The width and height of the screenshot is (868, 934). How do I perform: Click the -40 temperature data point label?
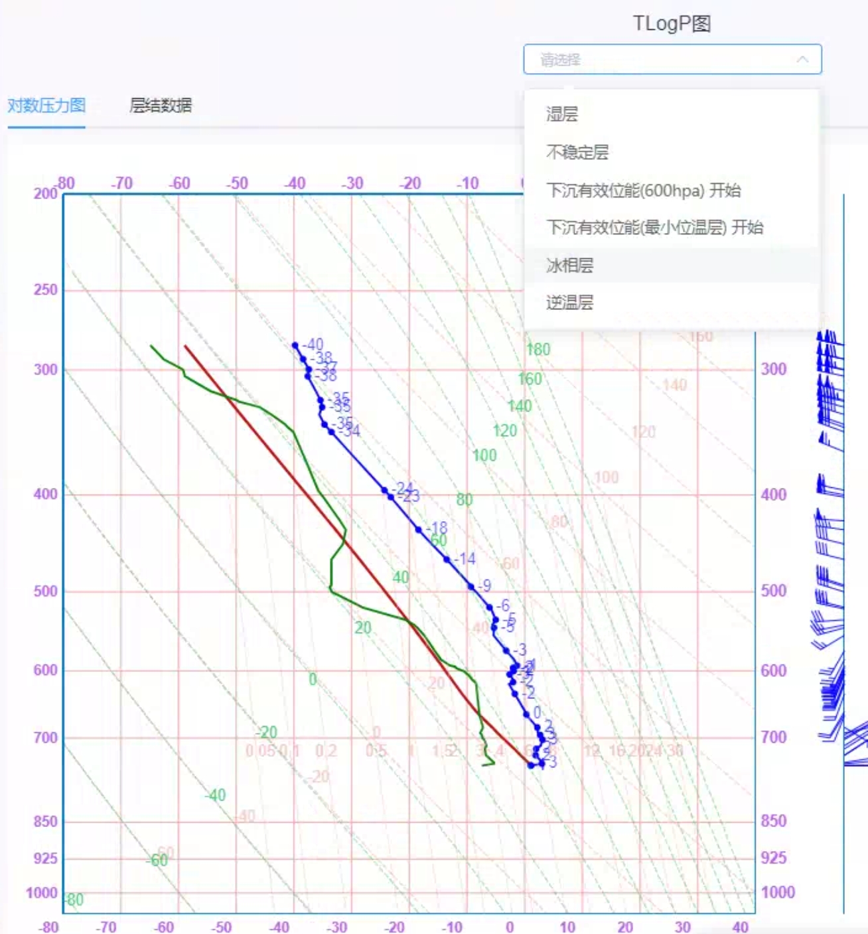[312, 345]
